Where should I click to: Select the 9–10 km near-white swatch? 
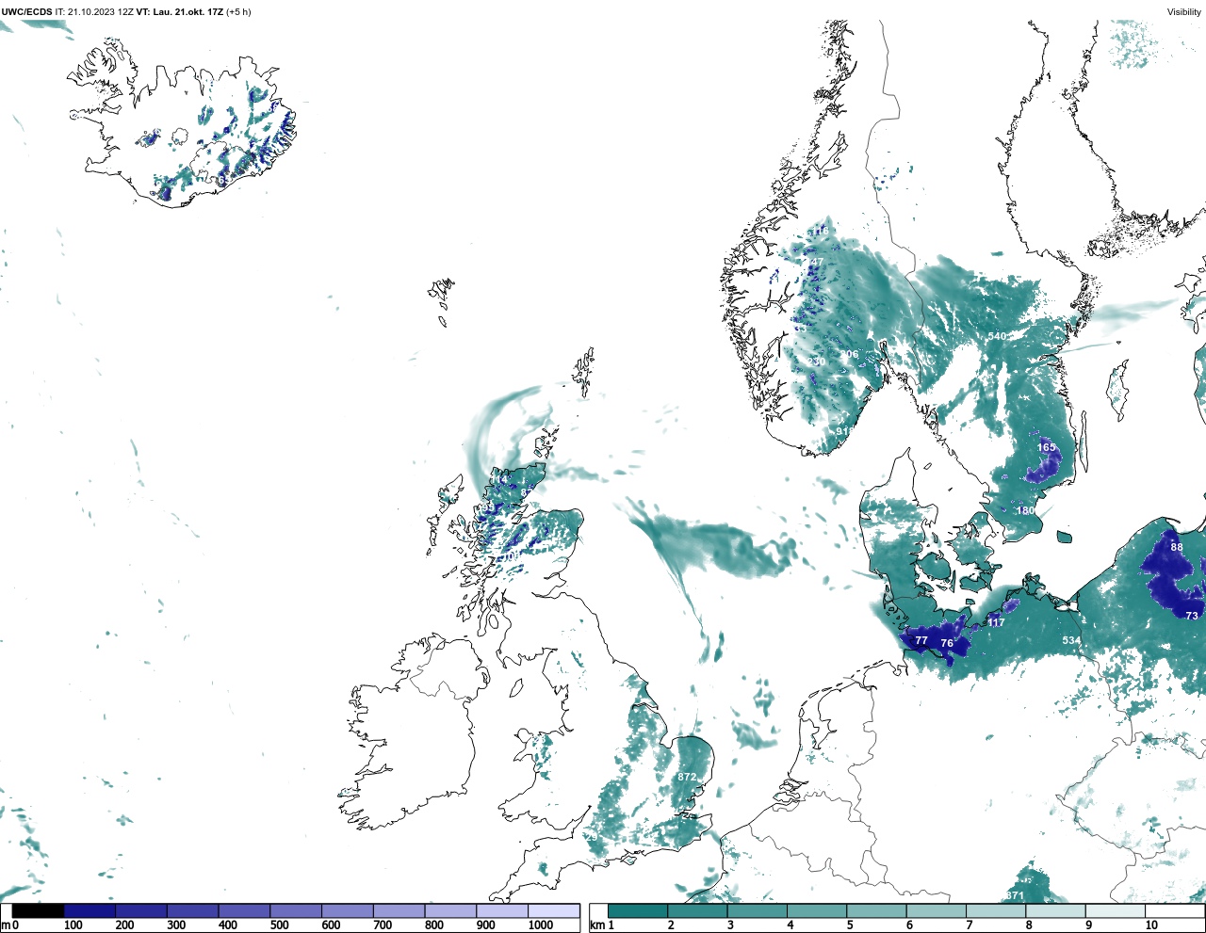[x=1115, y=911]
